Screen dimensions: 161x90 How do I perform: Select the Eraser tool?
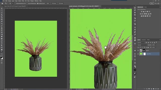pyautogui.click(x=2, y=32)
